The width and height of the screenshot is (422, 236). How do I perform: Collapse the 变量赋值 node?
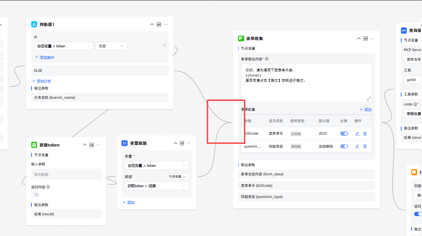pyautogui.click(x=175, y=143)
